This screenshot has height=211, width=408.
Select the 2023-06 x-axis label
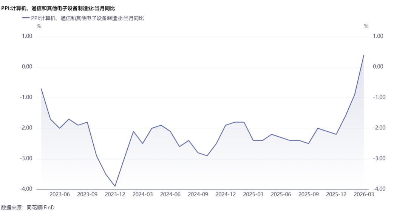coord(60,194)
